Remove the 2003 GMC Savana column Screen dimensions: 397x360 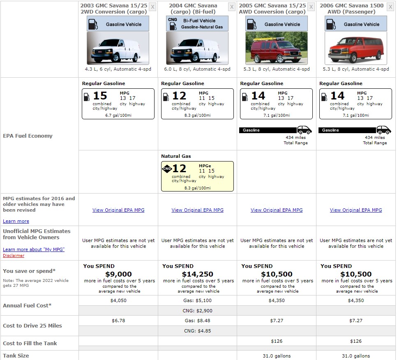pos(152,7)
